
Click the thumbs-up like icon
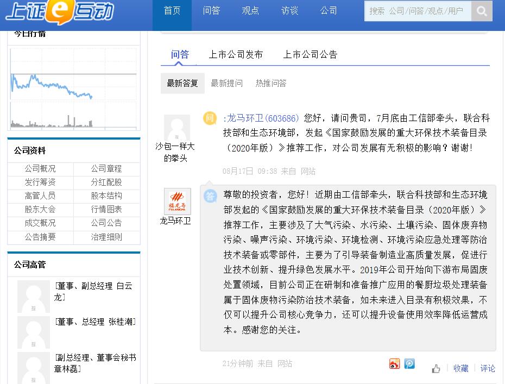(x=436, y=369)
